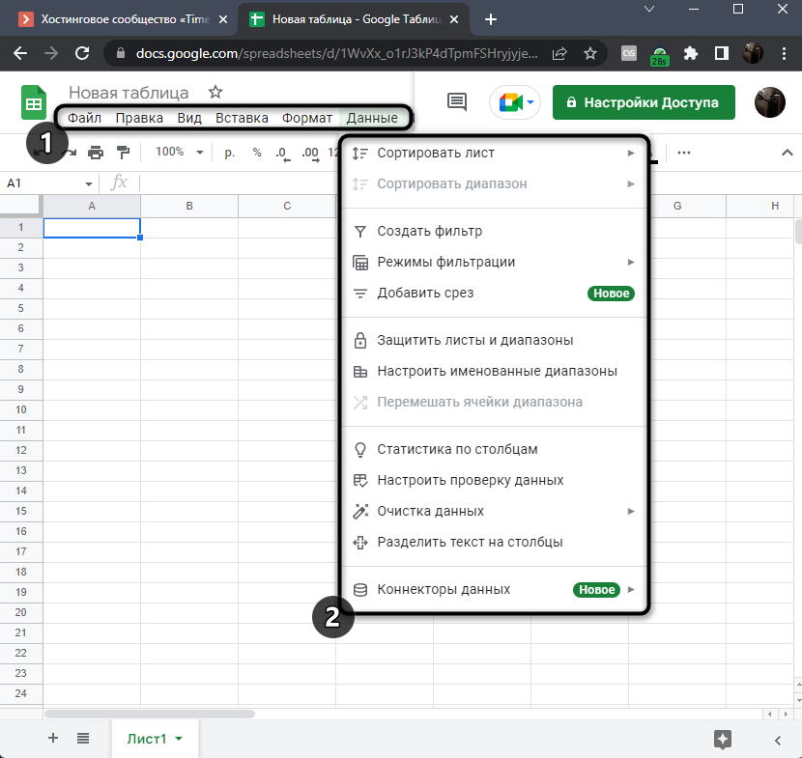The image size is (802, 758).
Task: Open the Вставка menu
Action: click(242, 119)
